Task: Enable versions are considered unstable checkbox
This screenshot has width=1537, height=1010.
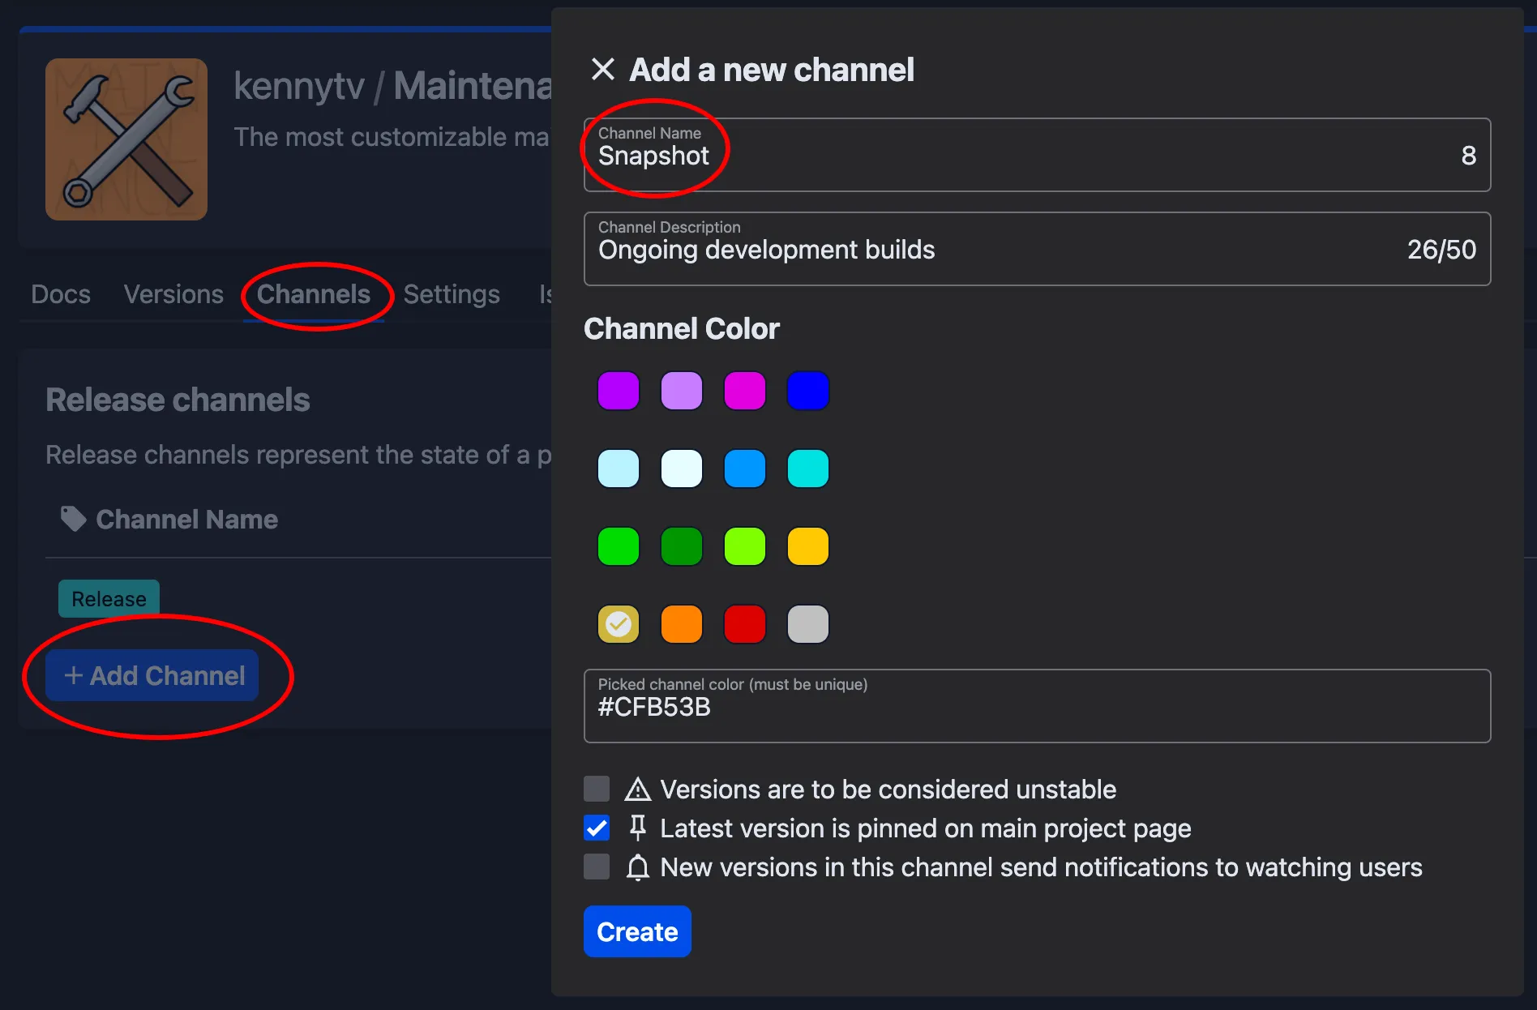Action: click(597, 788)
